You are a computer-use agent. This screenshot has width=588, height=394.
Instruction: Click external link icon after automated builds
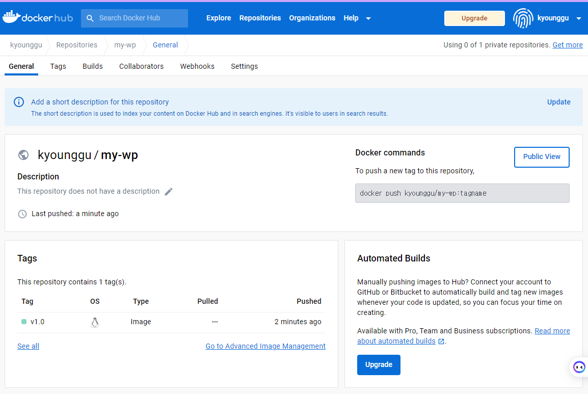coord(441,341)
